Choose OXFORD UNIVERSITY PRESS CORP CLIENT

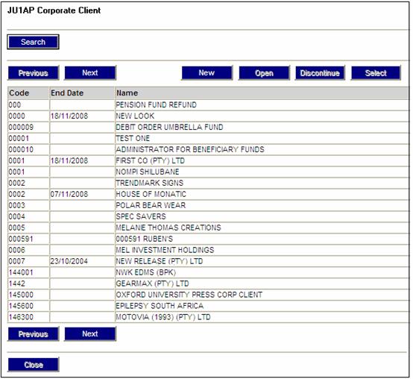(208, 295)
